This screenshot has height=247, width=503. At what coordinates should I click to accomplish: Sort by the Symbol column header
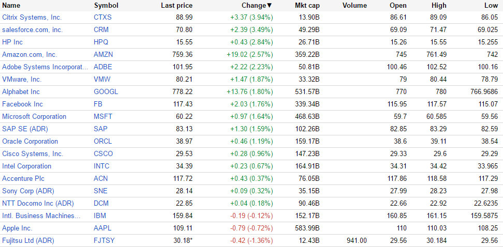[x=106, y=6]
